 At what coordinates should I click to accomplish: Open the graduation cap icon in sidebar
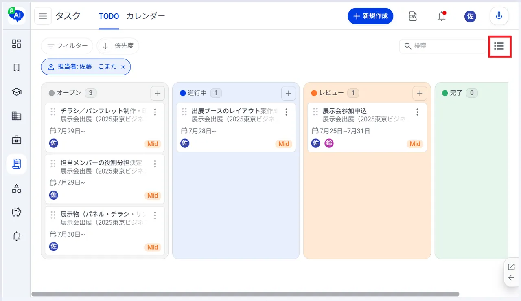pyautogui.click(x=16, y=92)
